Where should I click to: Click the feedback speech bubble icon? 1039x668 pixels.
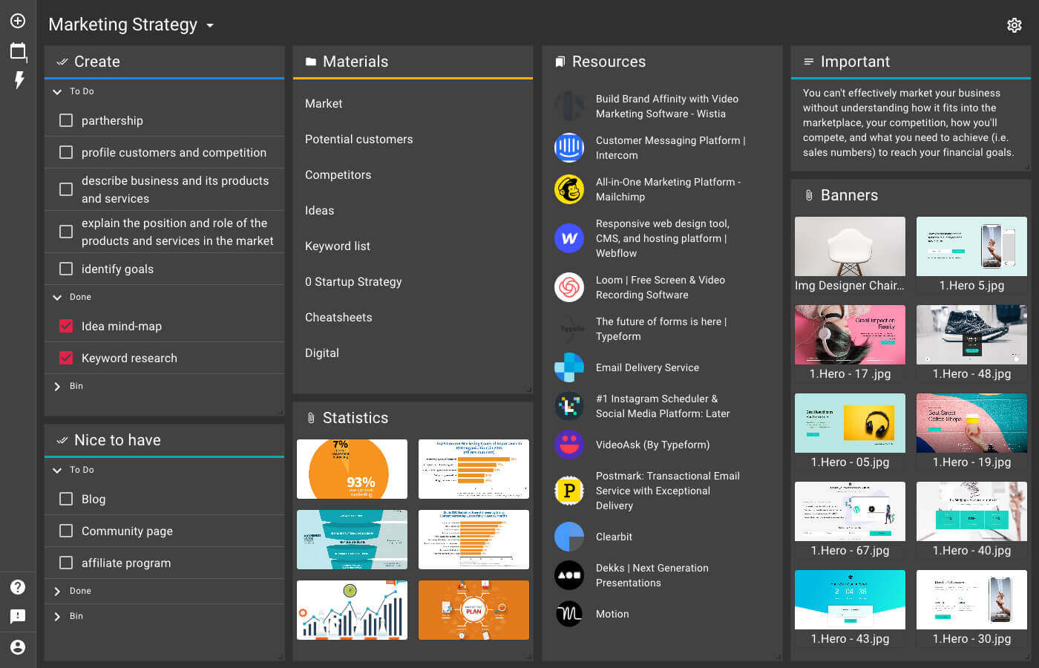coord(17,616)
